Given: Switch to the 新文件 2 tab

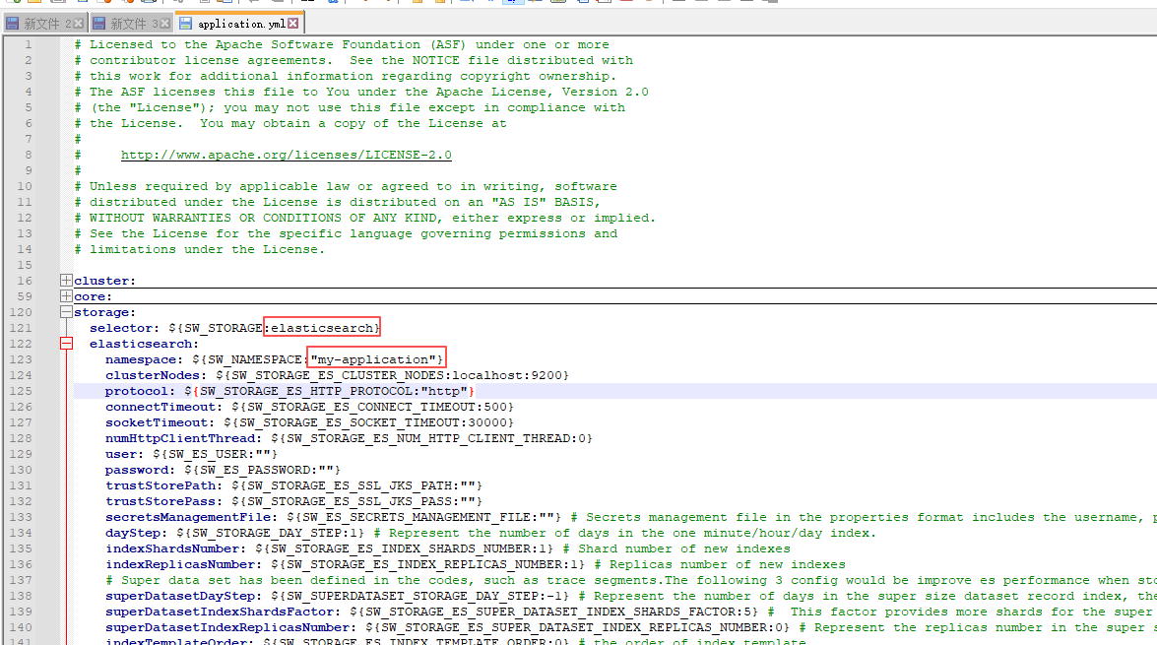Looking at the screenshot, I should (x=44, y=21).
